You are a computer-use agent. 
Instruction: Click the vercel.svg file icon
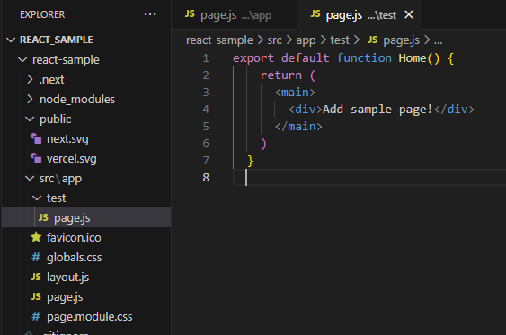coord(36,159)
